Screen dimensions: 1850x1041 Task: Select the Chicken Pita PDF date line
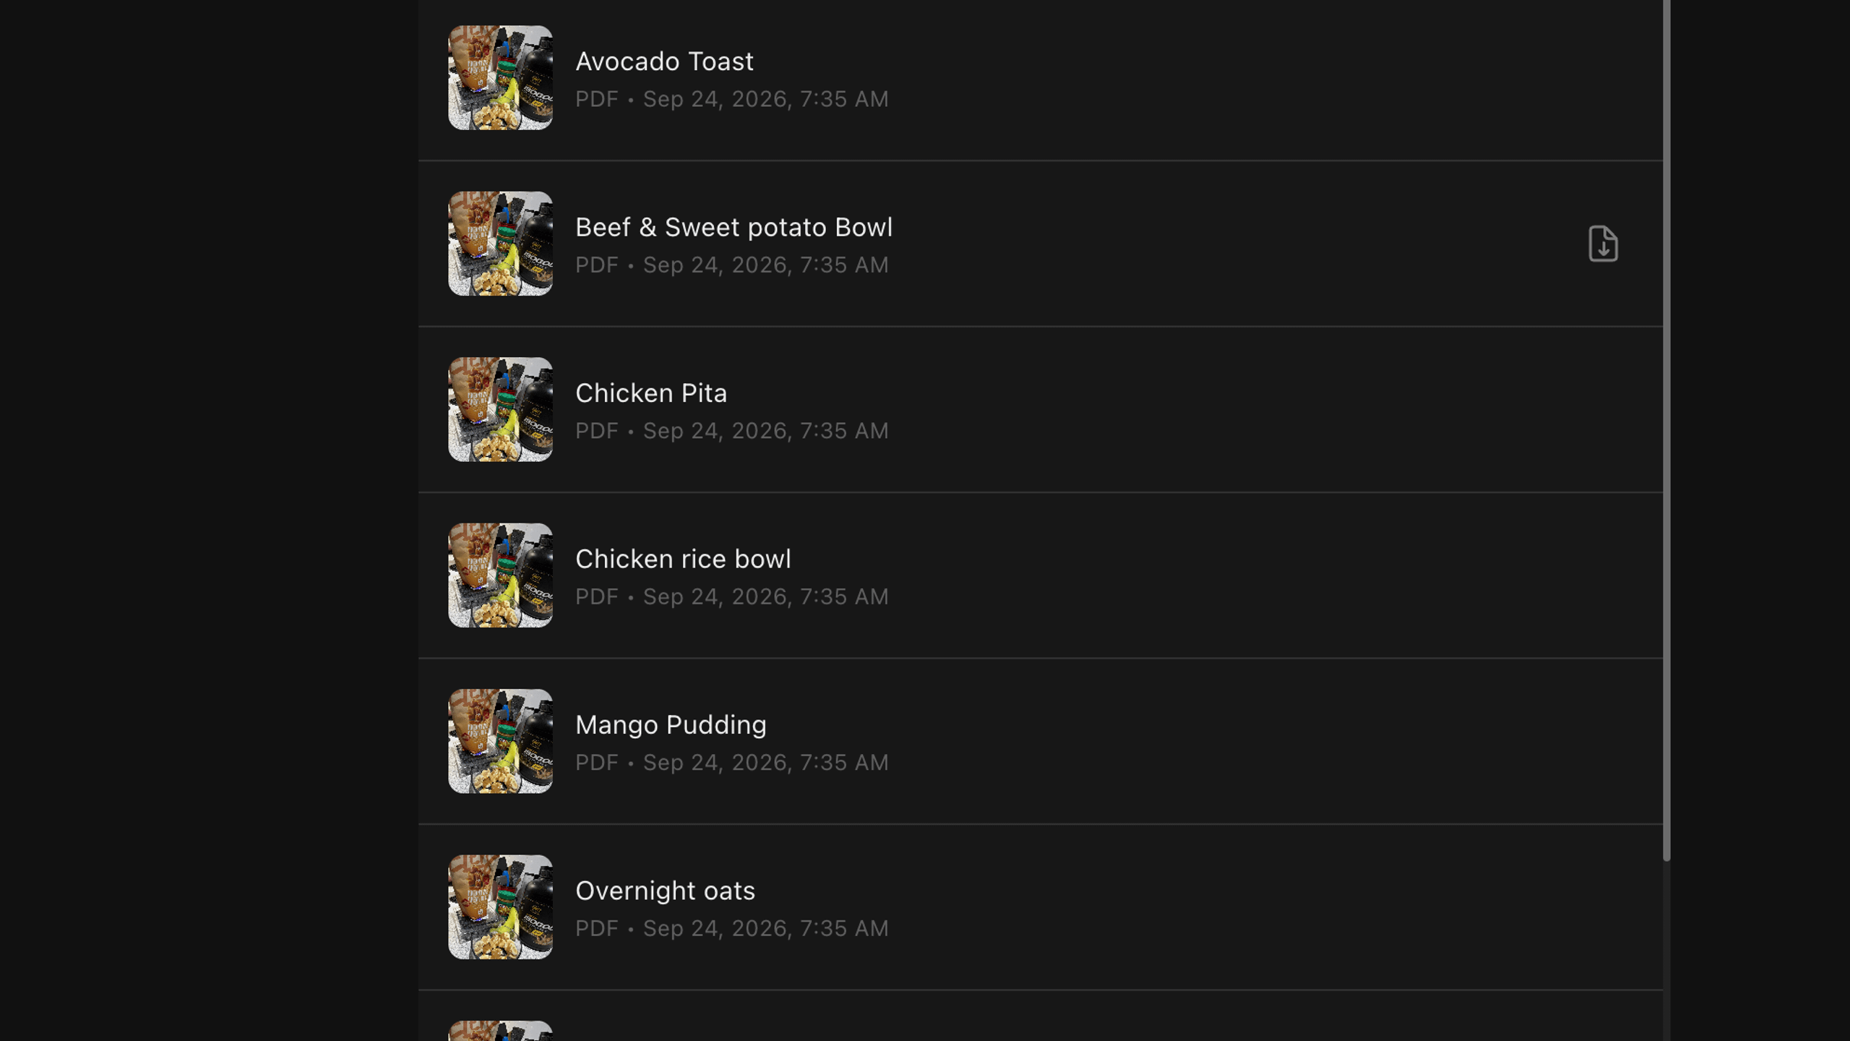(x=731, y=431)
